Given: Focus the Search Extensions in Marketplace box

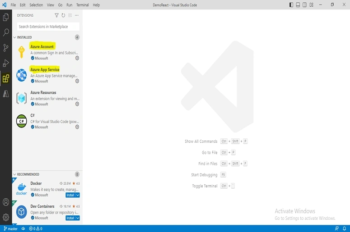Looking at the screenshot, I should point(48,27).
